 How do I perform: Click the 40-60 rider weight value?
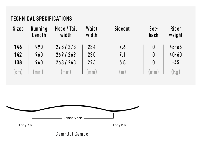click(x=176, y=55)
